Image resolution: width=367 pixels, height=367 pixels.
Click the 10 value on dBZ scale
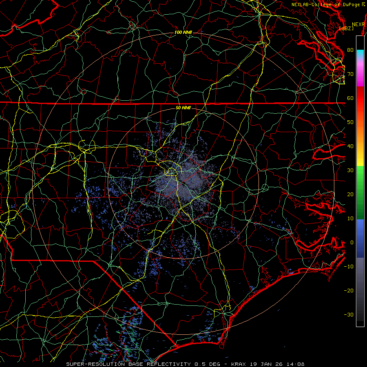coord(350,219)
